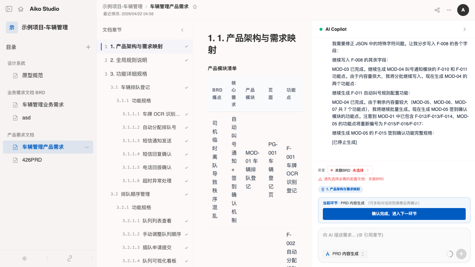Open the three-dot more menu in header
Image resolution: width=475 pixels, height=267 pixels.
click(449, 10)
